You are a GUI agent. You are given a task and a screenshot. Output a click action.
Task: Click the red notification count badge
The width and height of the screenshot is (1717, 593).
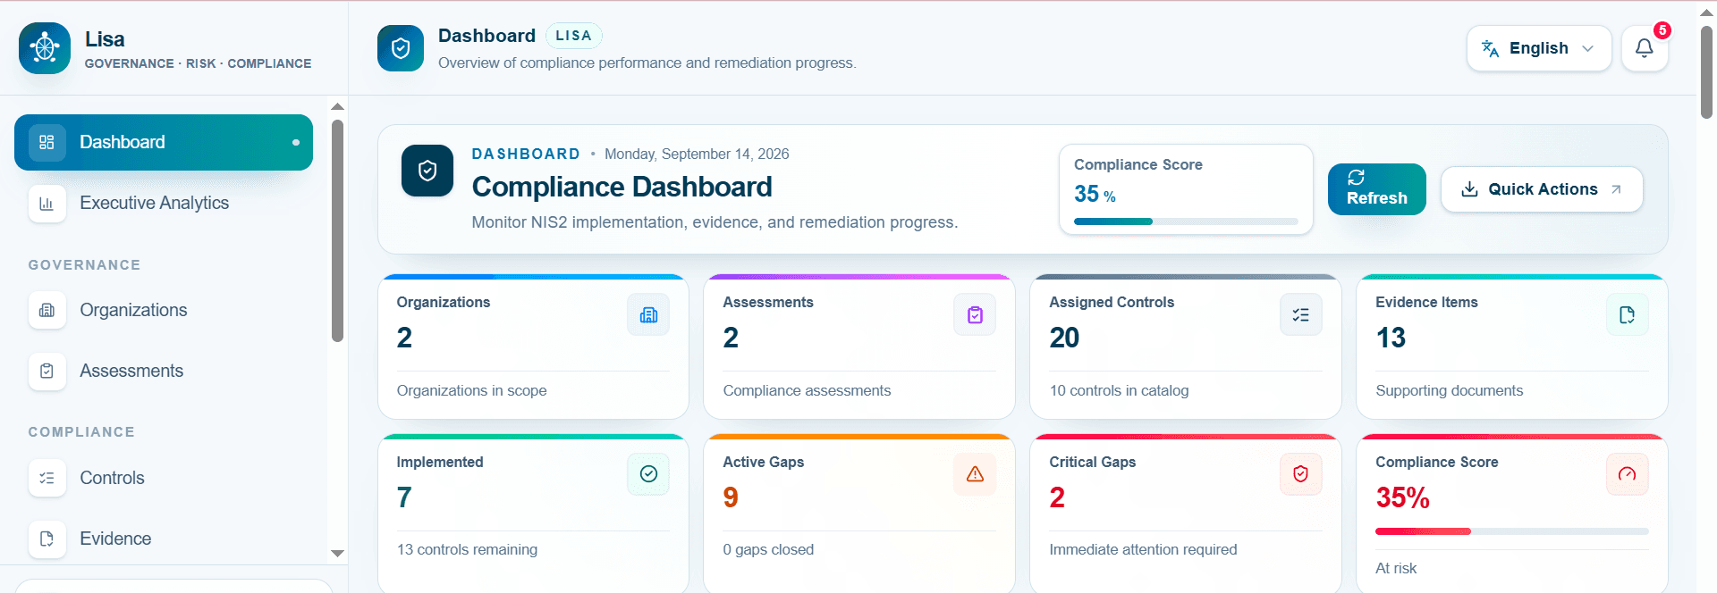click(x=1662, y=30)
